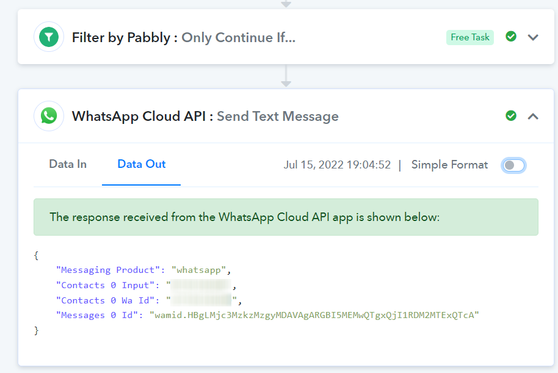Viewport: 558px width, 373px height.
Task: Click the green checkmark on WhatsApp step
Action: click(x=511, y=115)
